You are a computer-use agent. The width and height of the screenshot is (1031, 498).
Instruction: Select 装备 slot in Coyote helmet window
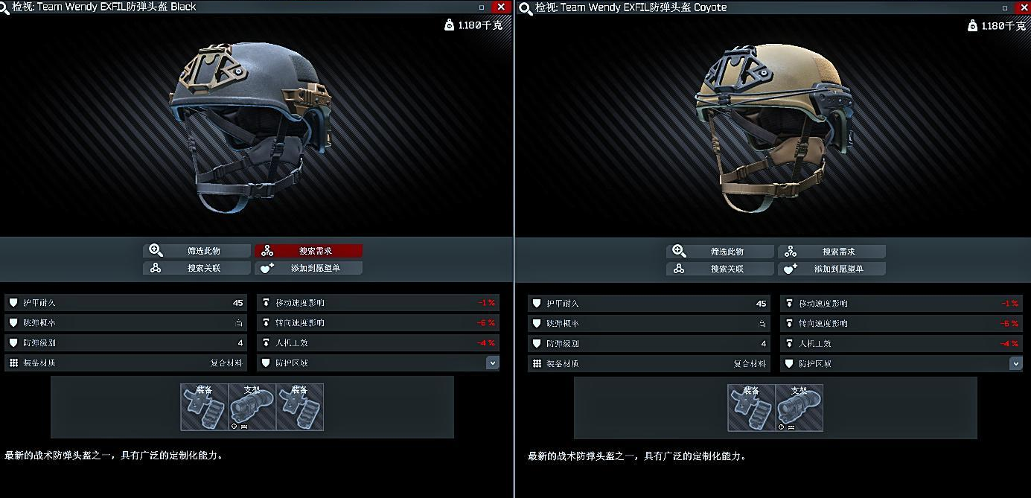[751, 407]
